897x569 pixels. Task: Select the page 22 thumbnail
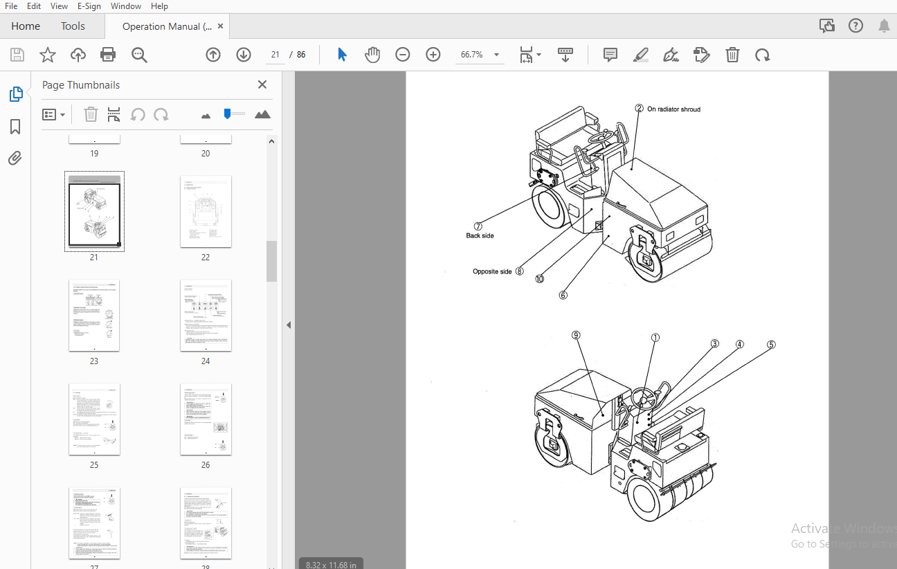point(206,211)
